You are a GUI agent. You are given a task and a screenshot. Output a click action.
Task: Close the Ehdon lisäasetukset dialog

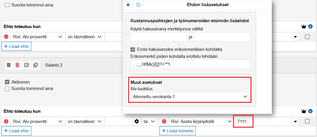click(128, 5)
